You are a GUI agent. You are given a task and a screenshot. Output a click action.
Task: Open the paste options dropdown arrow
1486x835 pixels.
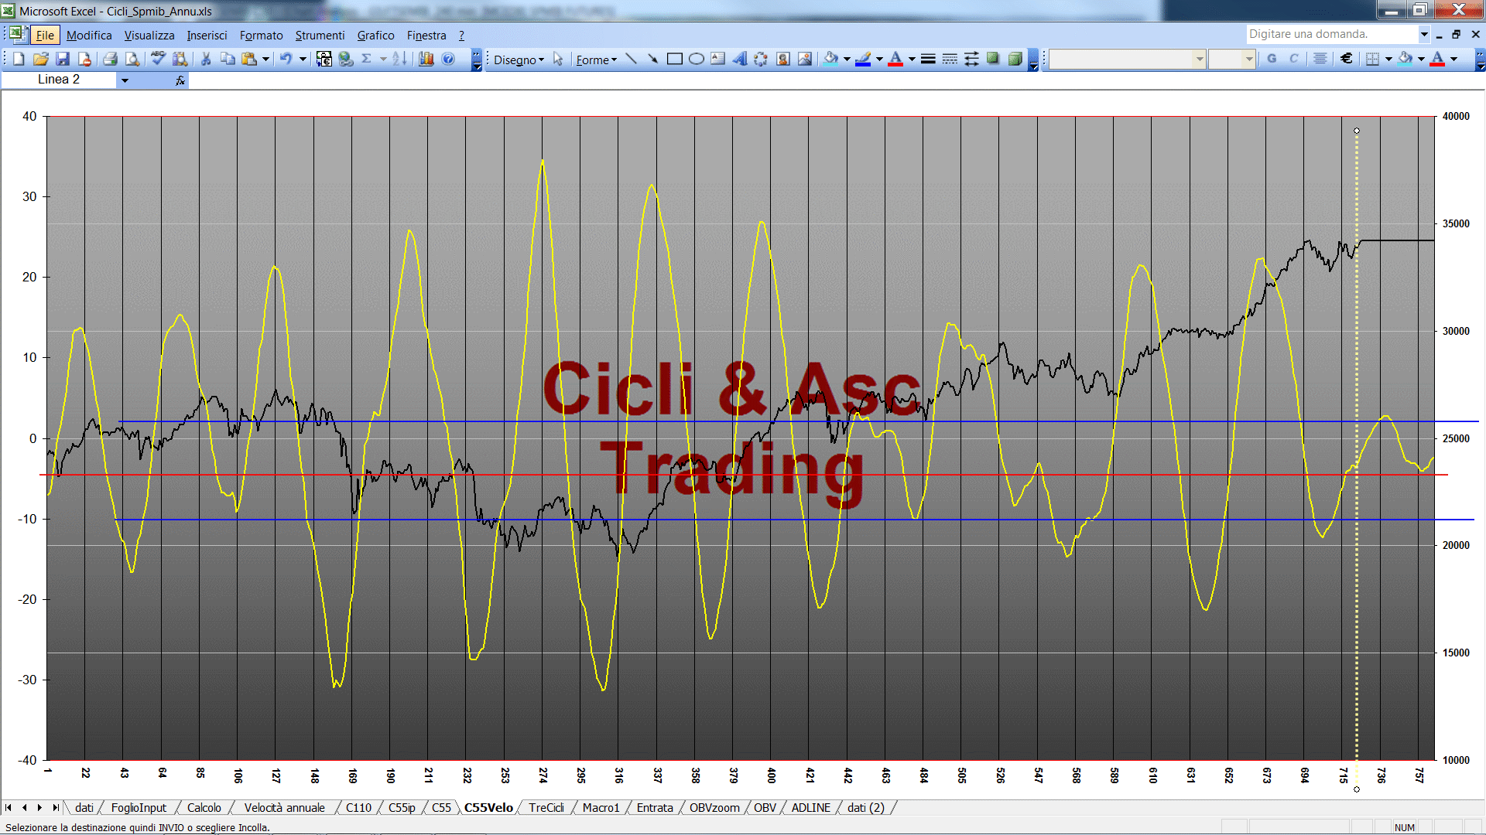(265, 59)
